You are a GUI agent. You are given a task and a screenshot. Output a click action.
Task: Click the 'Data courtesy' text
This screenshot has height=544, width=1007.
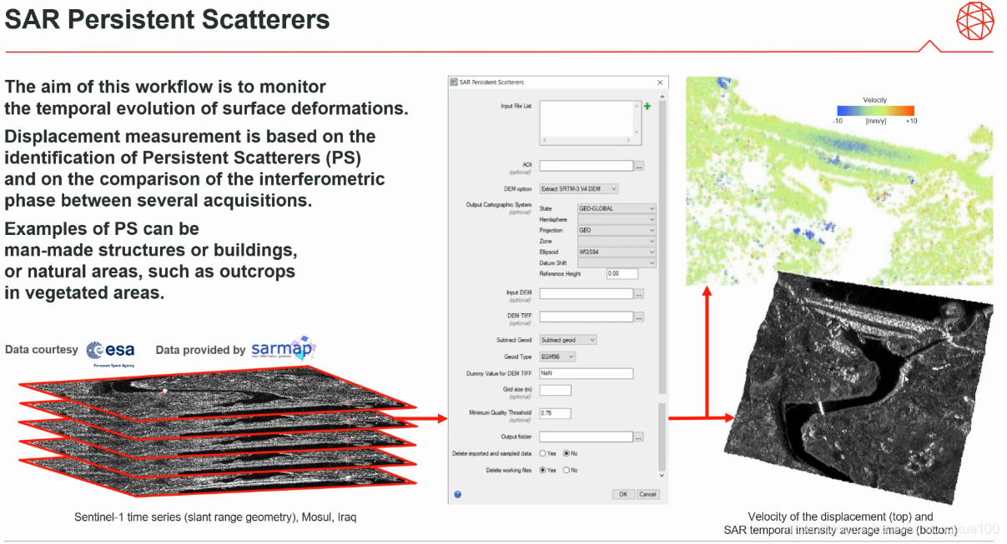(x=42, y=350)
